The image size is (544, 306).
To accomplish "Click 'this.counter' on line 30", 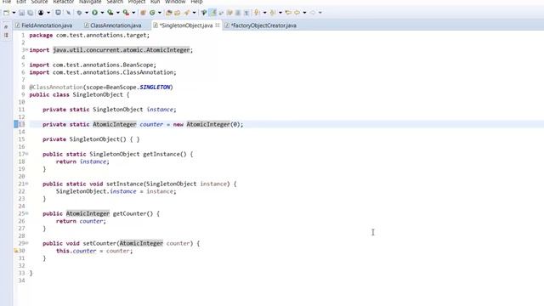I will tap(76, 251).
